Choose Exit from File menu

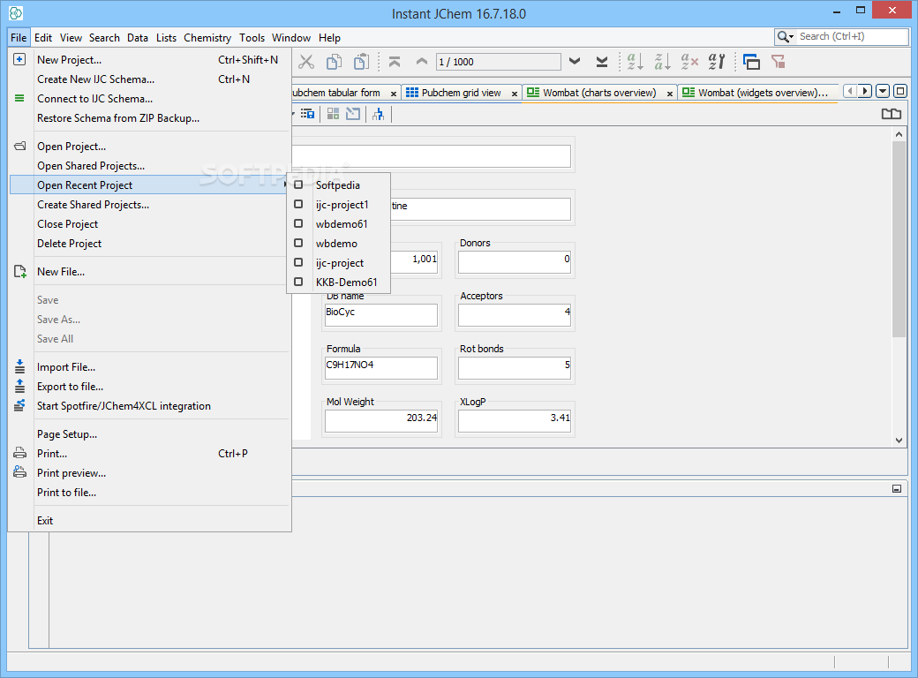pyautogui.click(x=148, y=521)
